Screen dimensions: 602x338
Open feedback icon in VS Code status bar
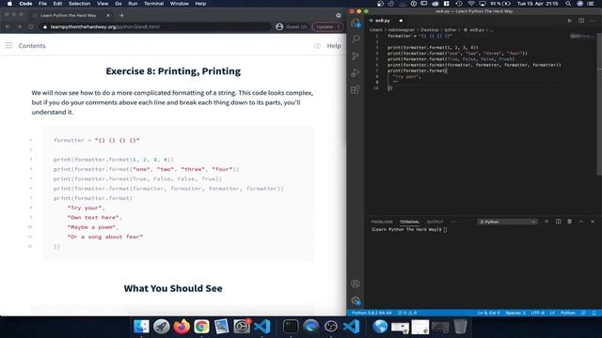click(583, 313)
